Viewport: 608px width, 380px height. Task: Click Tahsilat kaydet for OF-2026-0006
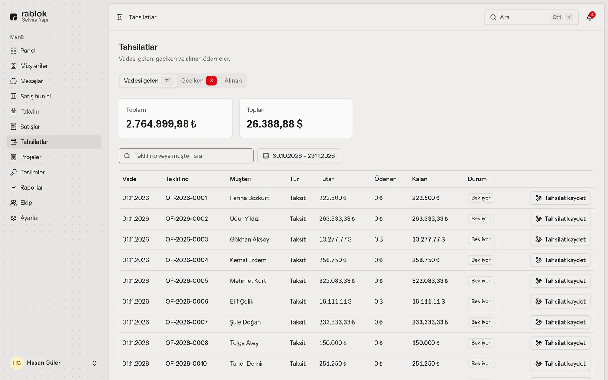[560, 301]
